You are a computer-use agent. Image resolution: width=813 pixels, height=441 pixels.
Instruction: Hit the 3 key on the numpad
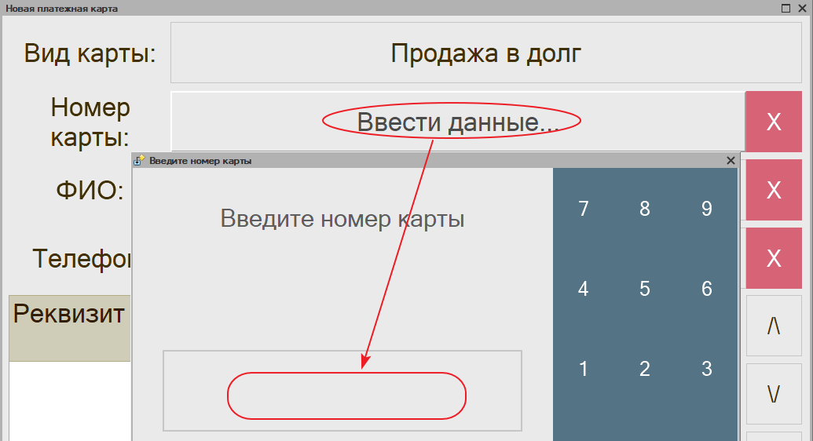click(x=706, y=369)
